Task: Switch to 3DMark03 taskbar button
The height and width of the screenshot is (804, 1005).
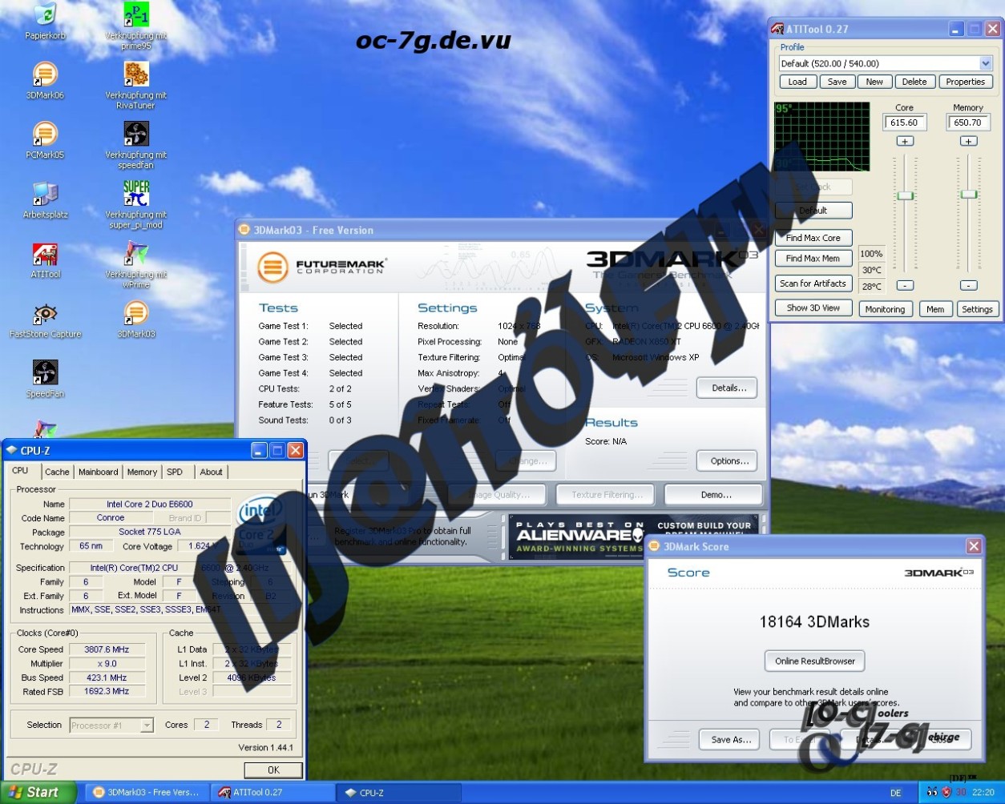Action: [147, 792]
